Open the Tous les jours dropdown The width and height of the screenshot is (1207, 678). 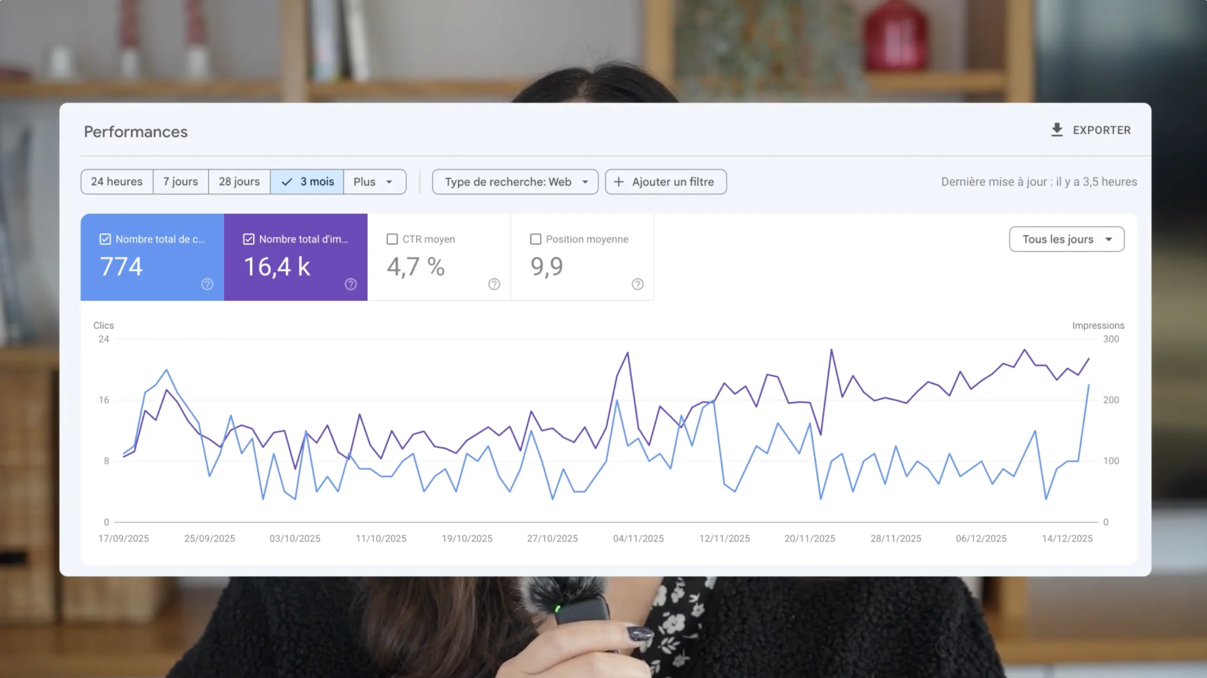(x=1066, y=239)
